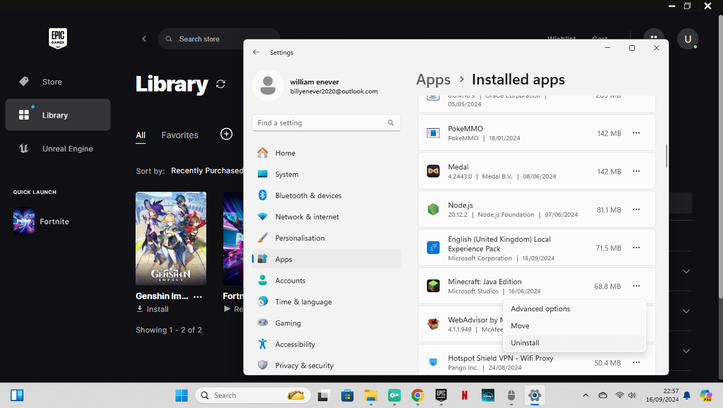The image size is (723, 408).
Task: Click the Installed apps scrollbar thumb
Action: (x=667, y=156)
